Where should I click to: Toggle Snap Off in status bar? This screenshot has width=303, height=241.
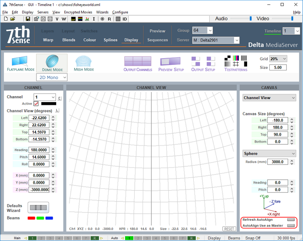pyautogui.click(x=253, y=238)
